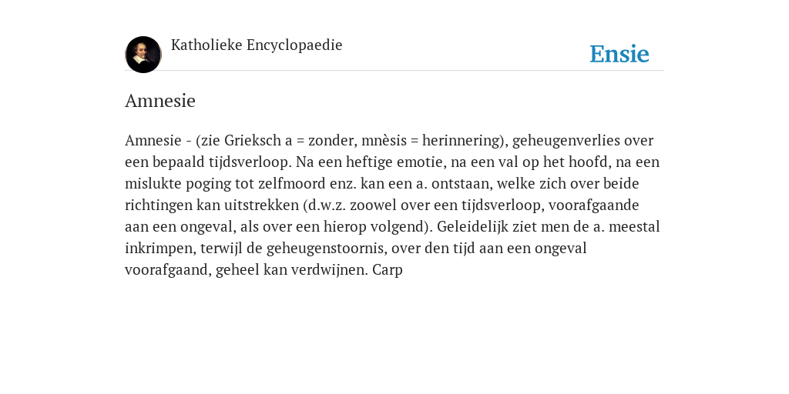The width and height of the screenshot is (789, 394).
Task: Select the Amnesie article heading
Action: tap(160, 101)
